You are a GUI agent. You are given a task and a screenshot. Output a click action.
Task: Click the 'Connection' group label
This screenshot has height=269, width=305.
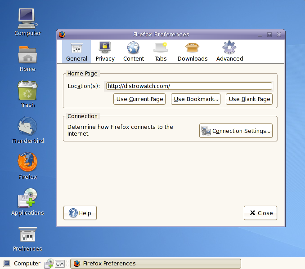(82, 116)
